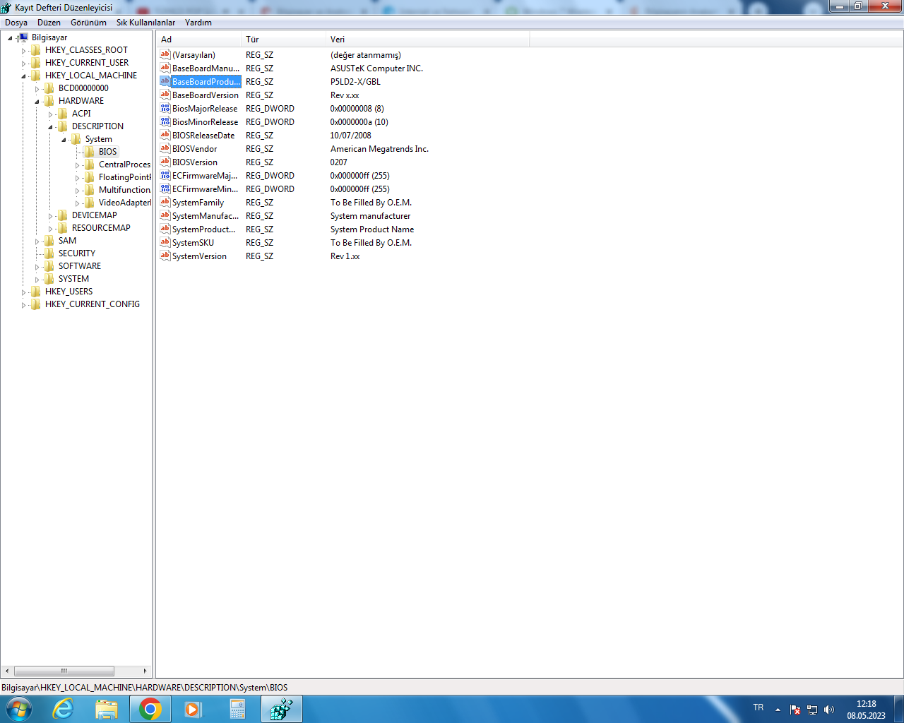
Task: Sort values by the Veri column header
Action: click(427, 40)
